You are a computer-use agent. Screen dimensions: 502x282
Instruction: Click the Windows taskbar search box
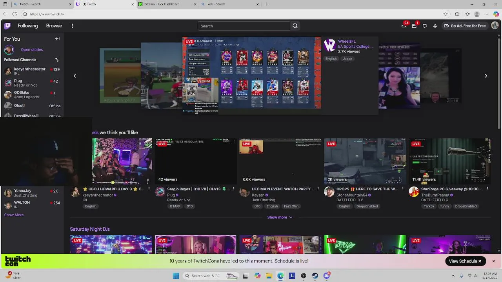(x=211, y=276)
